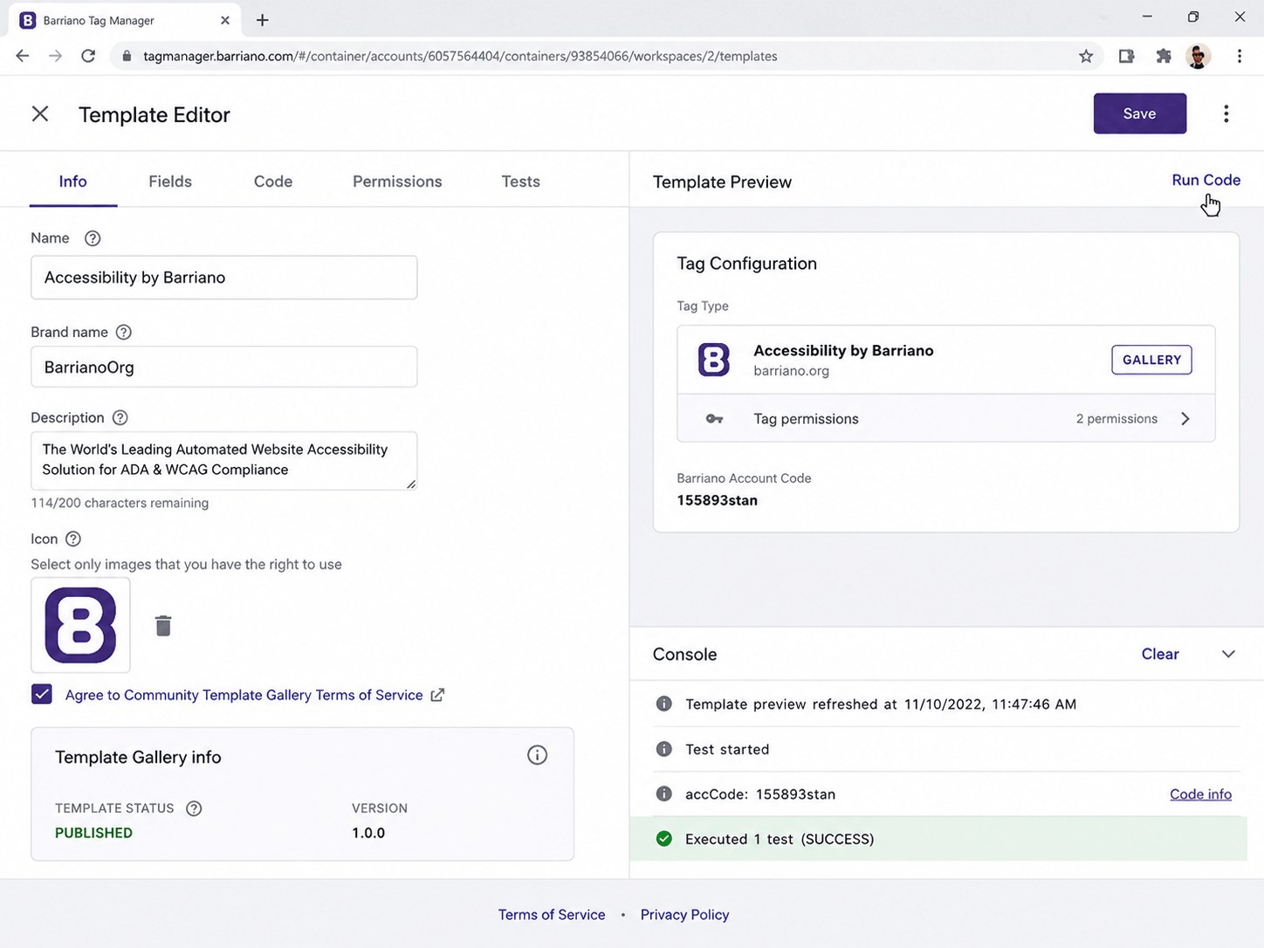
Task: Open external link icon beside Terms of Service
Action: (x=437, y=695)
